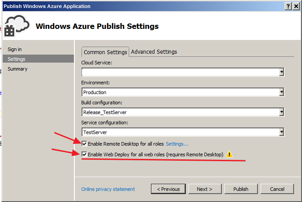Expand the Build configuration dropdown
The height and width of the screenshot is (202, 302).
tap(282, 112)
